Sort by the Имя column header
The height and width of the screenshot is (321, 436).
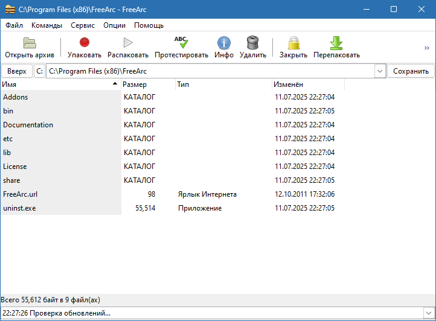click(x=60, y=84)
